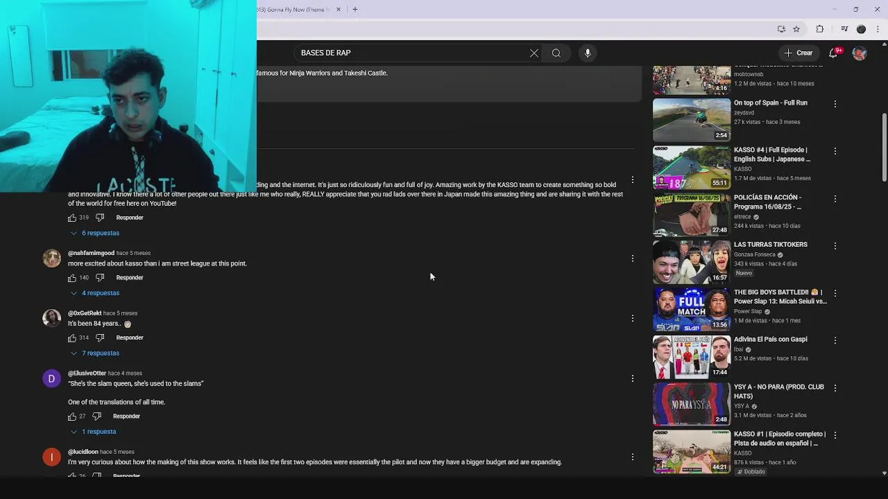Play the LAS TURRAS TIKTOKERS thumbnail
The height and width of the screenshot is (499, 888).
(x=692, y=262)
